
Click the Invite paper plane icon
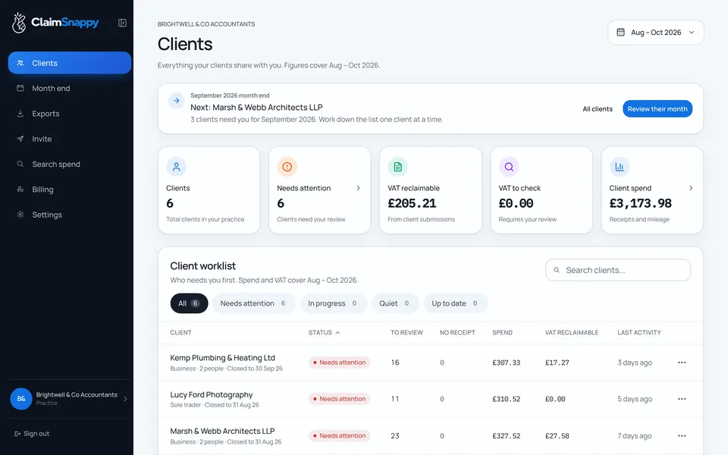point(20,139)
